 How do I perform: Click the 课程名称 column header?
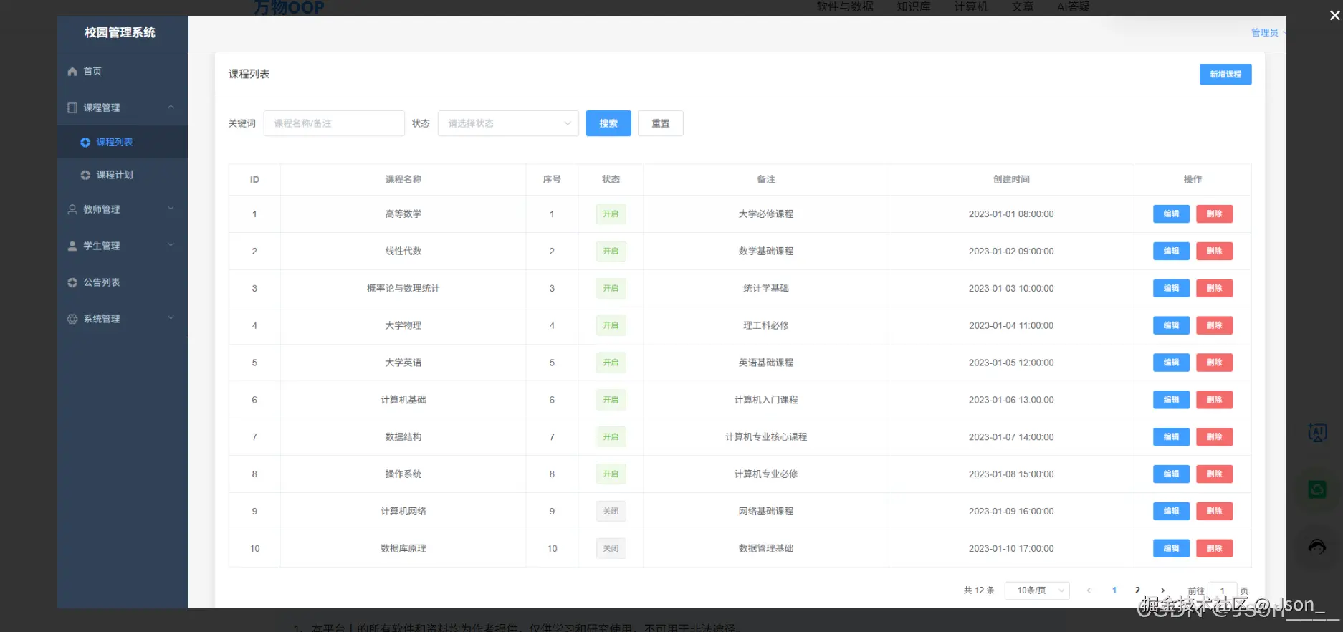pos(403,179)
